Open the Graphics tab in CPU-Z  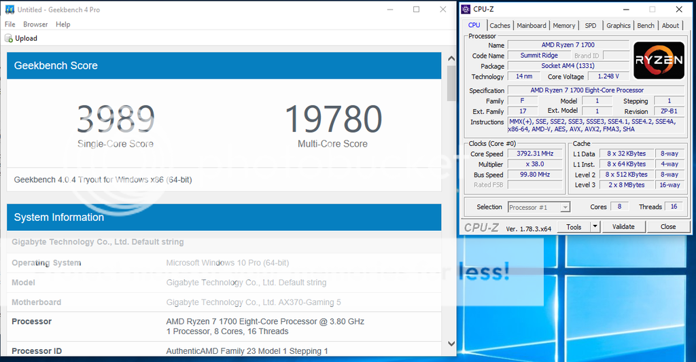(x=618, y=26)
